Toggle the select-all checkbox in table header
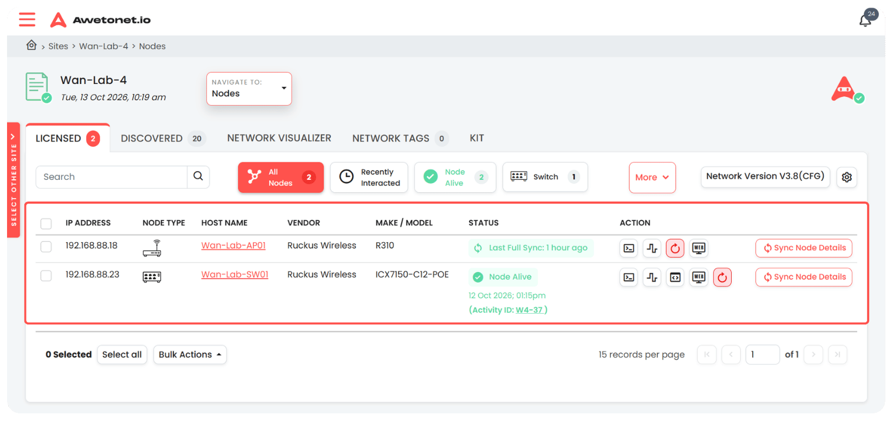This screenshot has width=893, height=422. click(x=46, y=224)
